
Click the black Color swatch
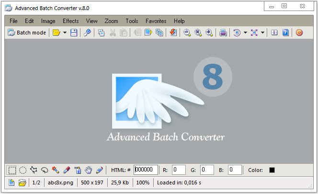pyautogui.click(x=272, y=170)
